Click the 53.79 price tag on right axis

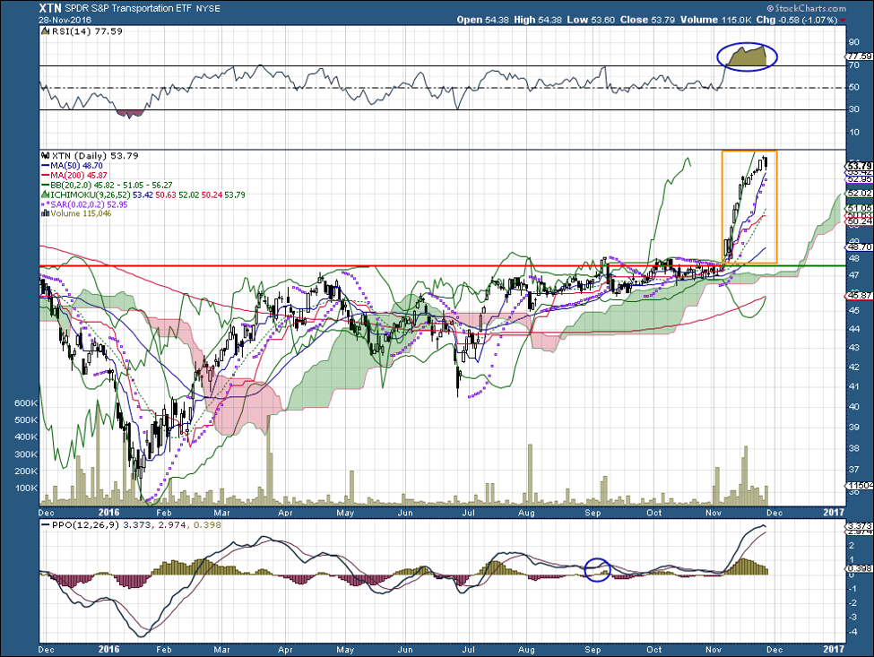pos(859,166)
